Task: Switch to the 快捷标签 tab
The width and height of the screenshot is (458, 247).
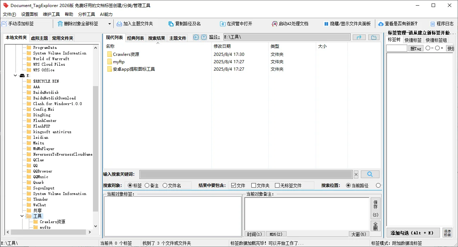Action: [x=413, y=40]
